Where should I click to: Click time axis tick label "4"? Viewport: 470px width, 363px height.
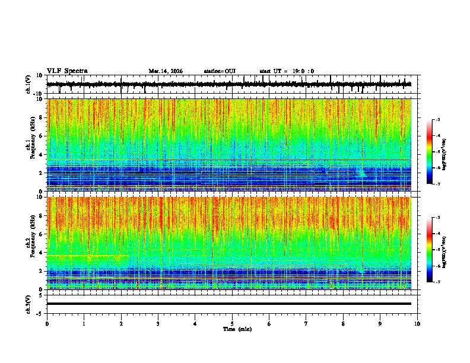click(195, 324)
